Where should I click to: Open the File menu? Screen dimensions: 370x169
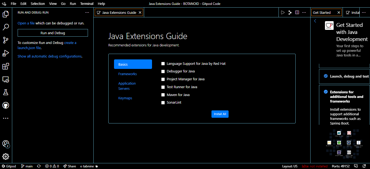14,4
